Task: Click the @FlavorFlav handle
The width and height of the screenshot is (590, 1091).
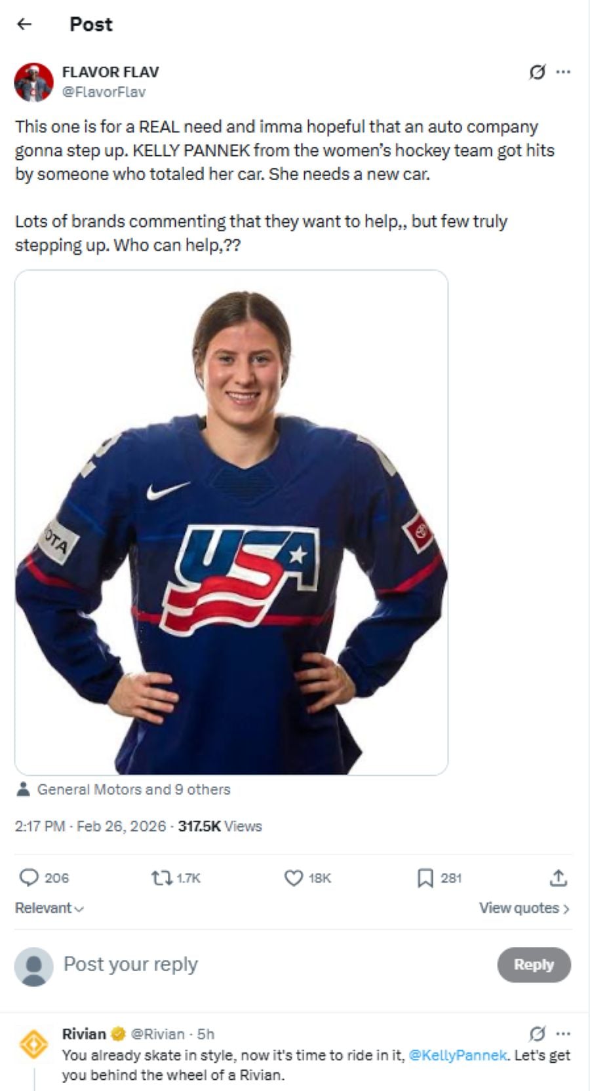Action: click(x=104, y=92)
